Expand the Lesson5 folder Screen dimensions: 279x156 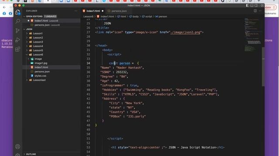(x=38, y=50)
